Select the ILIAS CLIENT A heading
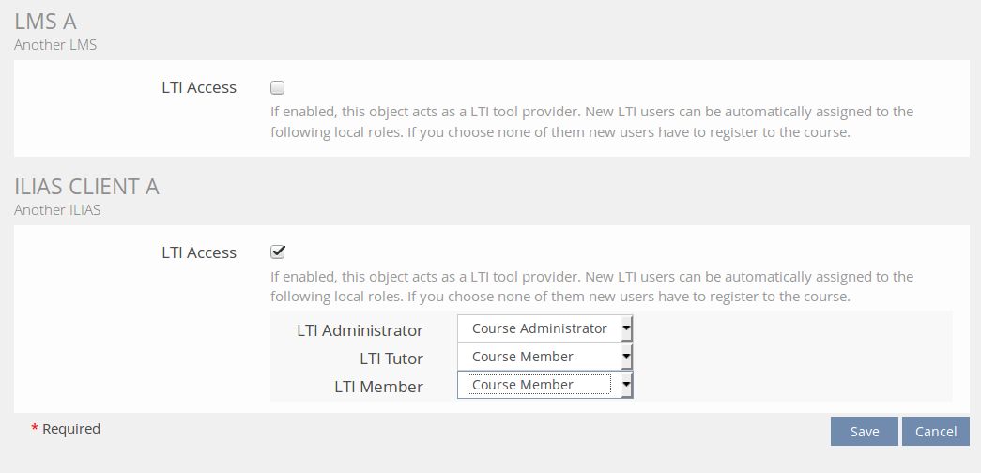Image resolution: width=981 pixels, height=473 pixels. tap(86, 187)
